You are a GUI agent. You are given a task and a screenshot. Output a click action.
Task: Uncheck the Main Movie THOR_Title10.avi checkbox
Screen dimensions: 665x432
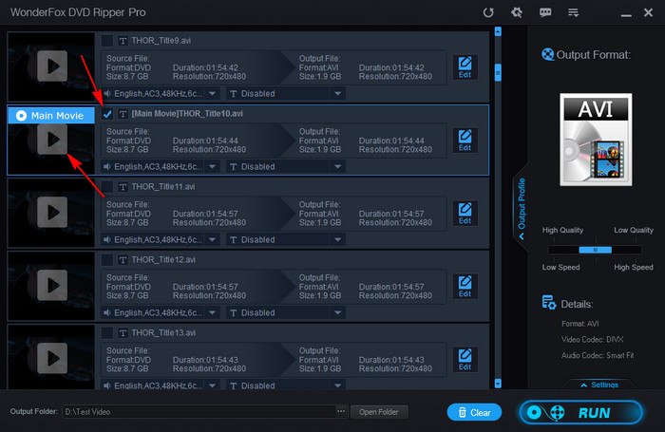pos(107,114)
